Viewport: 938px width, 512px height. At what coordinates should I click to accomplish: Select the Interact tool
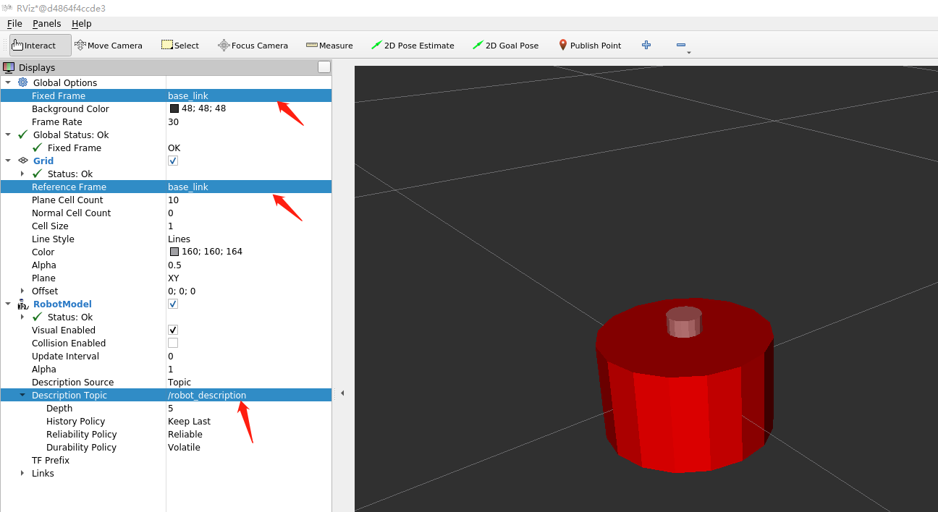coord(40,46)
